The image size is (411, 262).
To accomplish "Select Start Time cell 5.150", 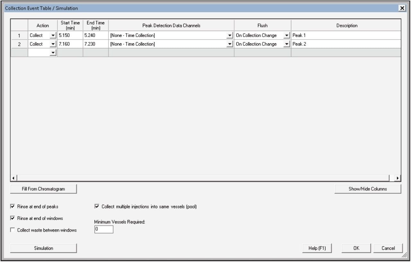I will pyautogui.click(x=70, y=36).
